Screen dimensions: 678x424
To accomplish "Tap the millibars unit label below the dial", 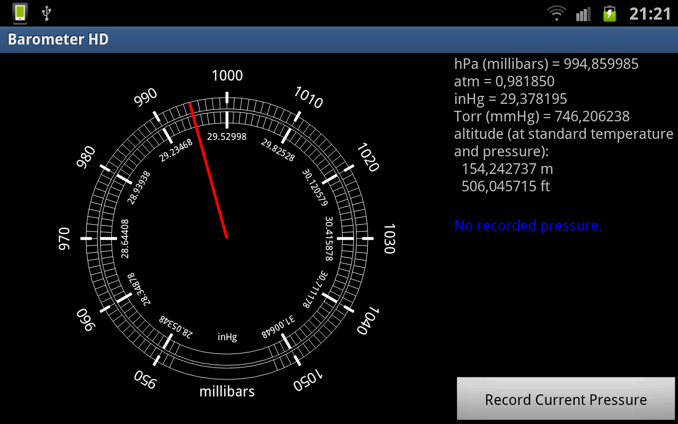I will [x=227, y=392].
